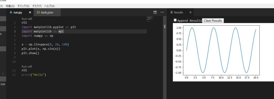Run the cell above print Hello

click(x=27, y=67)
